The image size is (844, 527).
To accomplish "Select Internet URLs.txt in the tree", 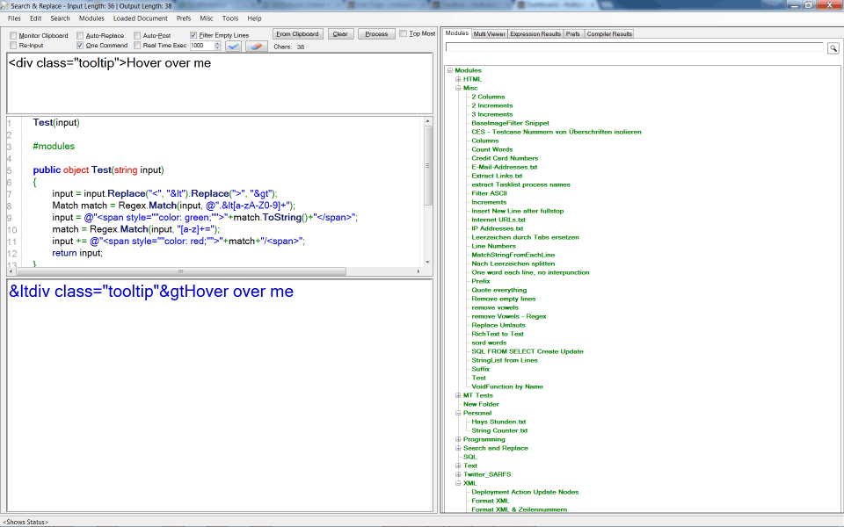I will pos(498,220).
